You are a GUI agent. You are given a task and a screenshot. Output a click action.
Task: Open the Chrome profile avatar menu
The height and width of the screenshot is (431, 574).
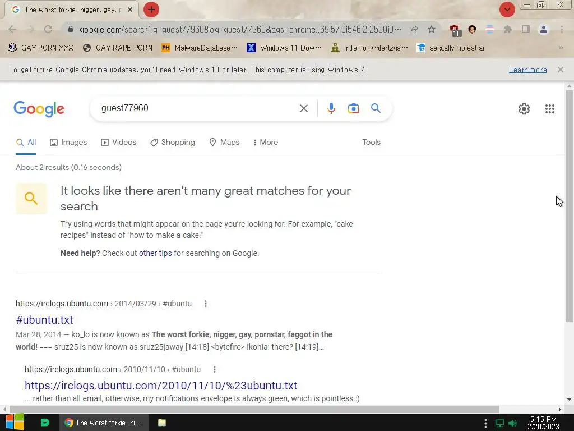(544, 29)
